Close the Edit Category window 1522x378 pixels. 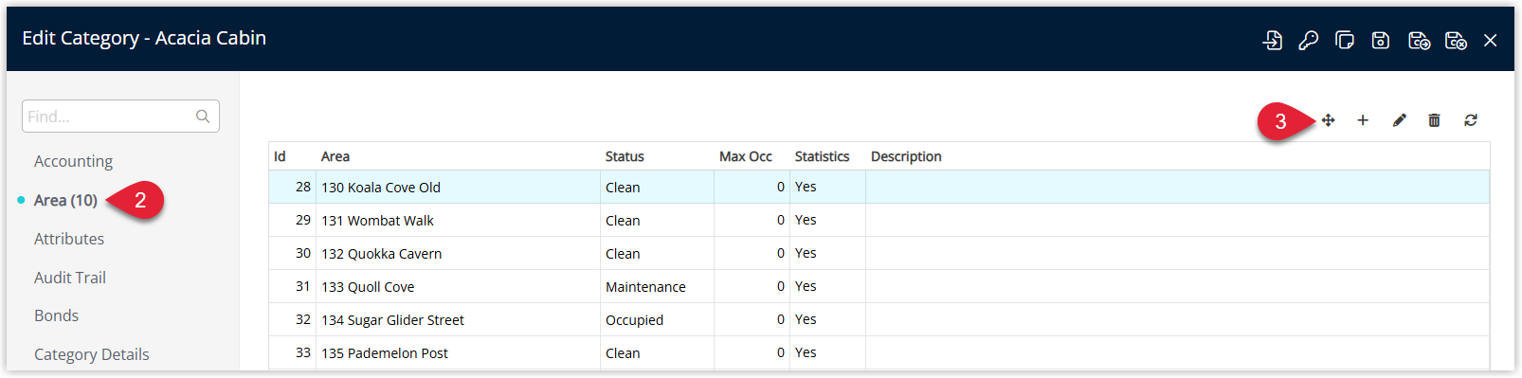click(1491, 40)
